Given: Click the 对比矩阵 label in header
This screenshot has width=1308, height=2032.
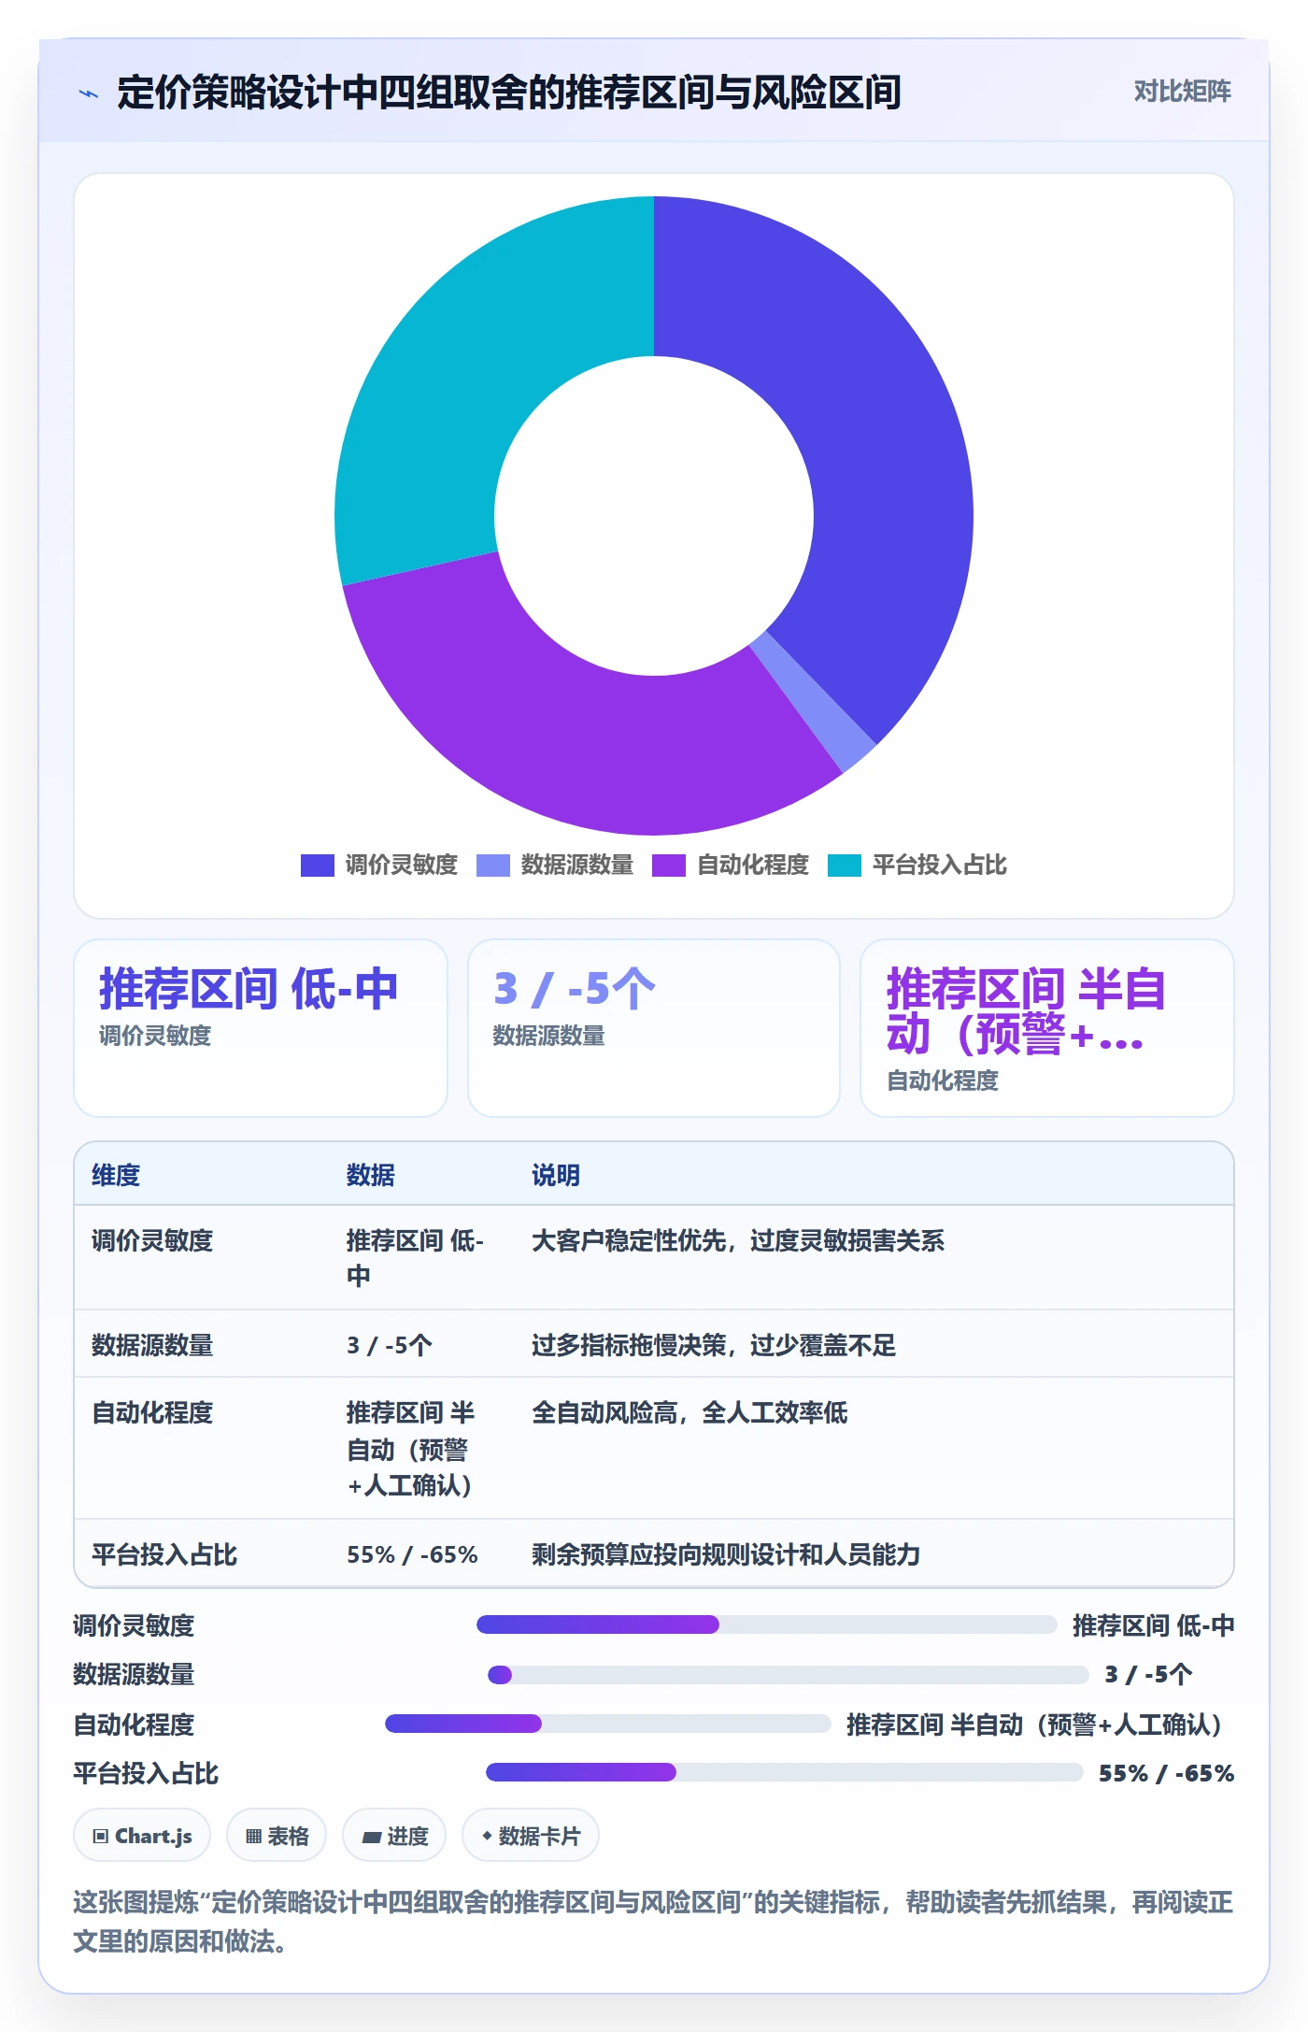Looking at the screenshot, I should [x=1182, y=92].
